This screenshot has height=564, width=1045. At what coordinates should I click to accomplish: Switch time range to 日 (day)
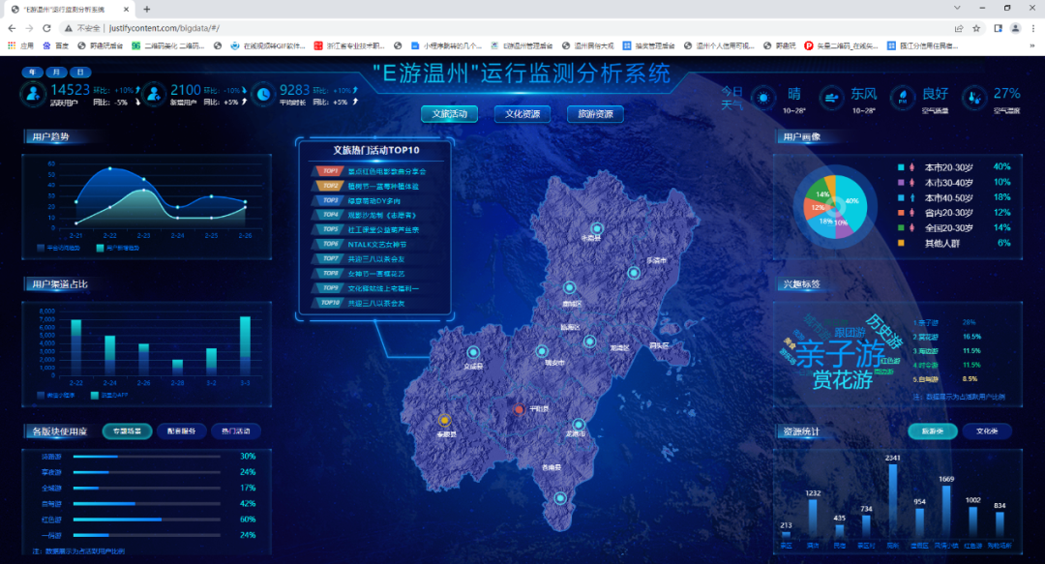coord(81,73)
